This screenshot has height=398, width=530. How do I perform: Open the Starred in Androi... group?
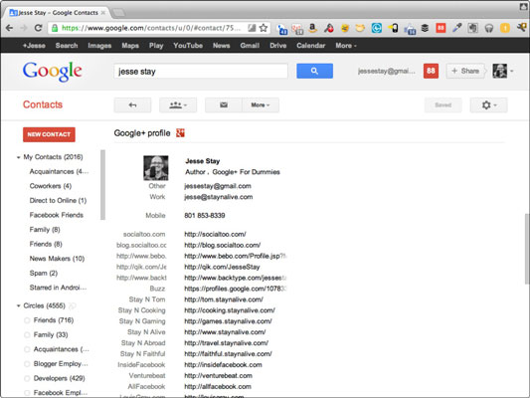click(x=58, y=288)
